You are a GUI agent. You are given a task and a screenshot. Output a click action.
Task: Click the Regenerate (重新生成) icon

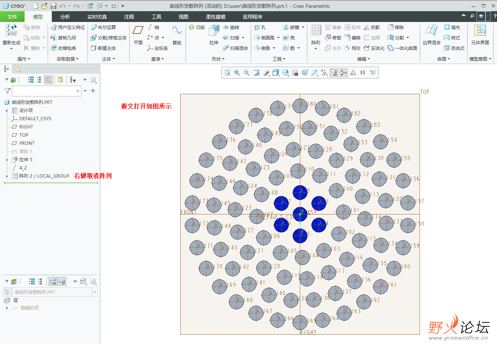12,30
